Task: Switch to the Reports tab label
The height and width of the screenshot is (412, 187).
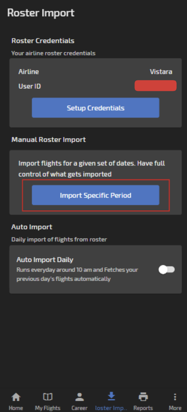Action: point(143,408)
